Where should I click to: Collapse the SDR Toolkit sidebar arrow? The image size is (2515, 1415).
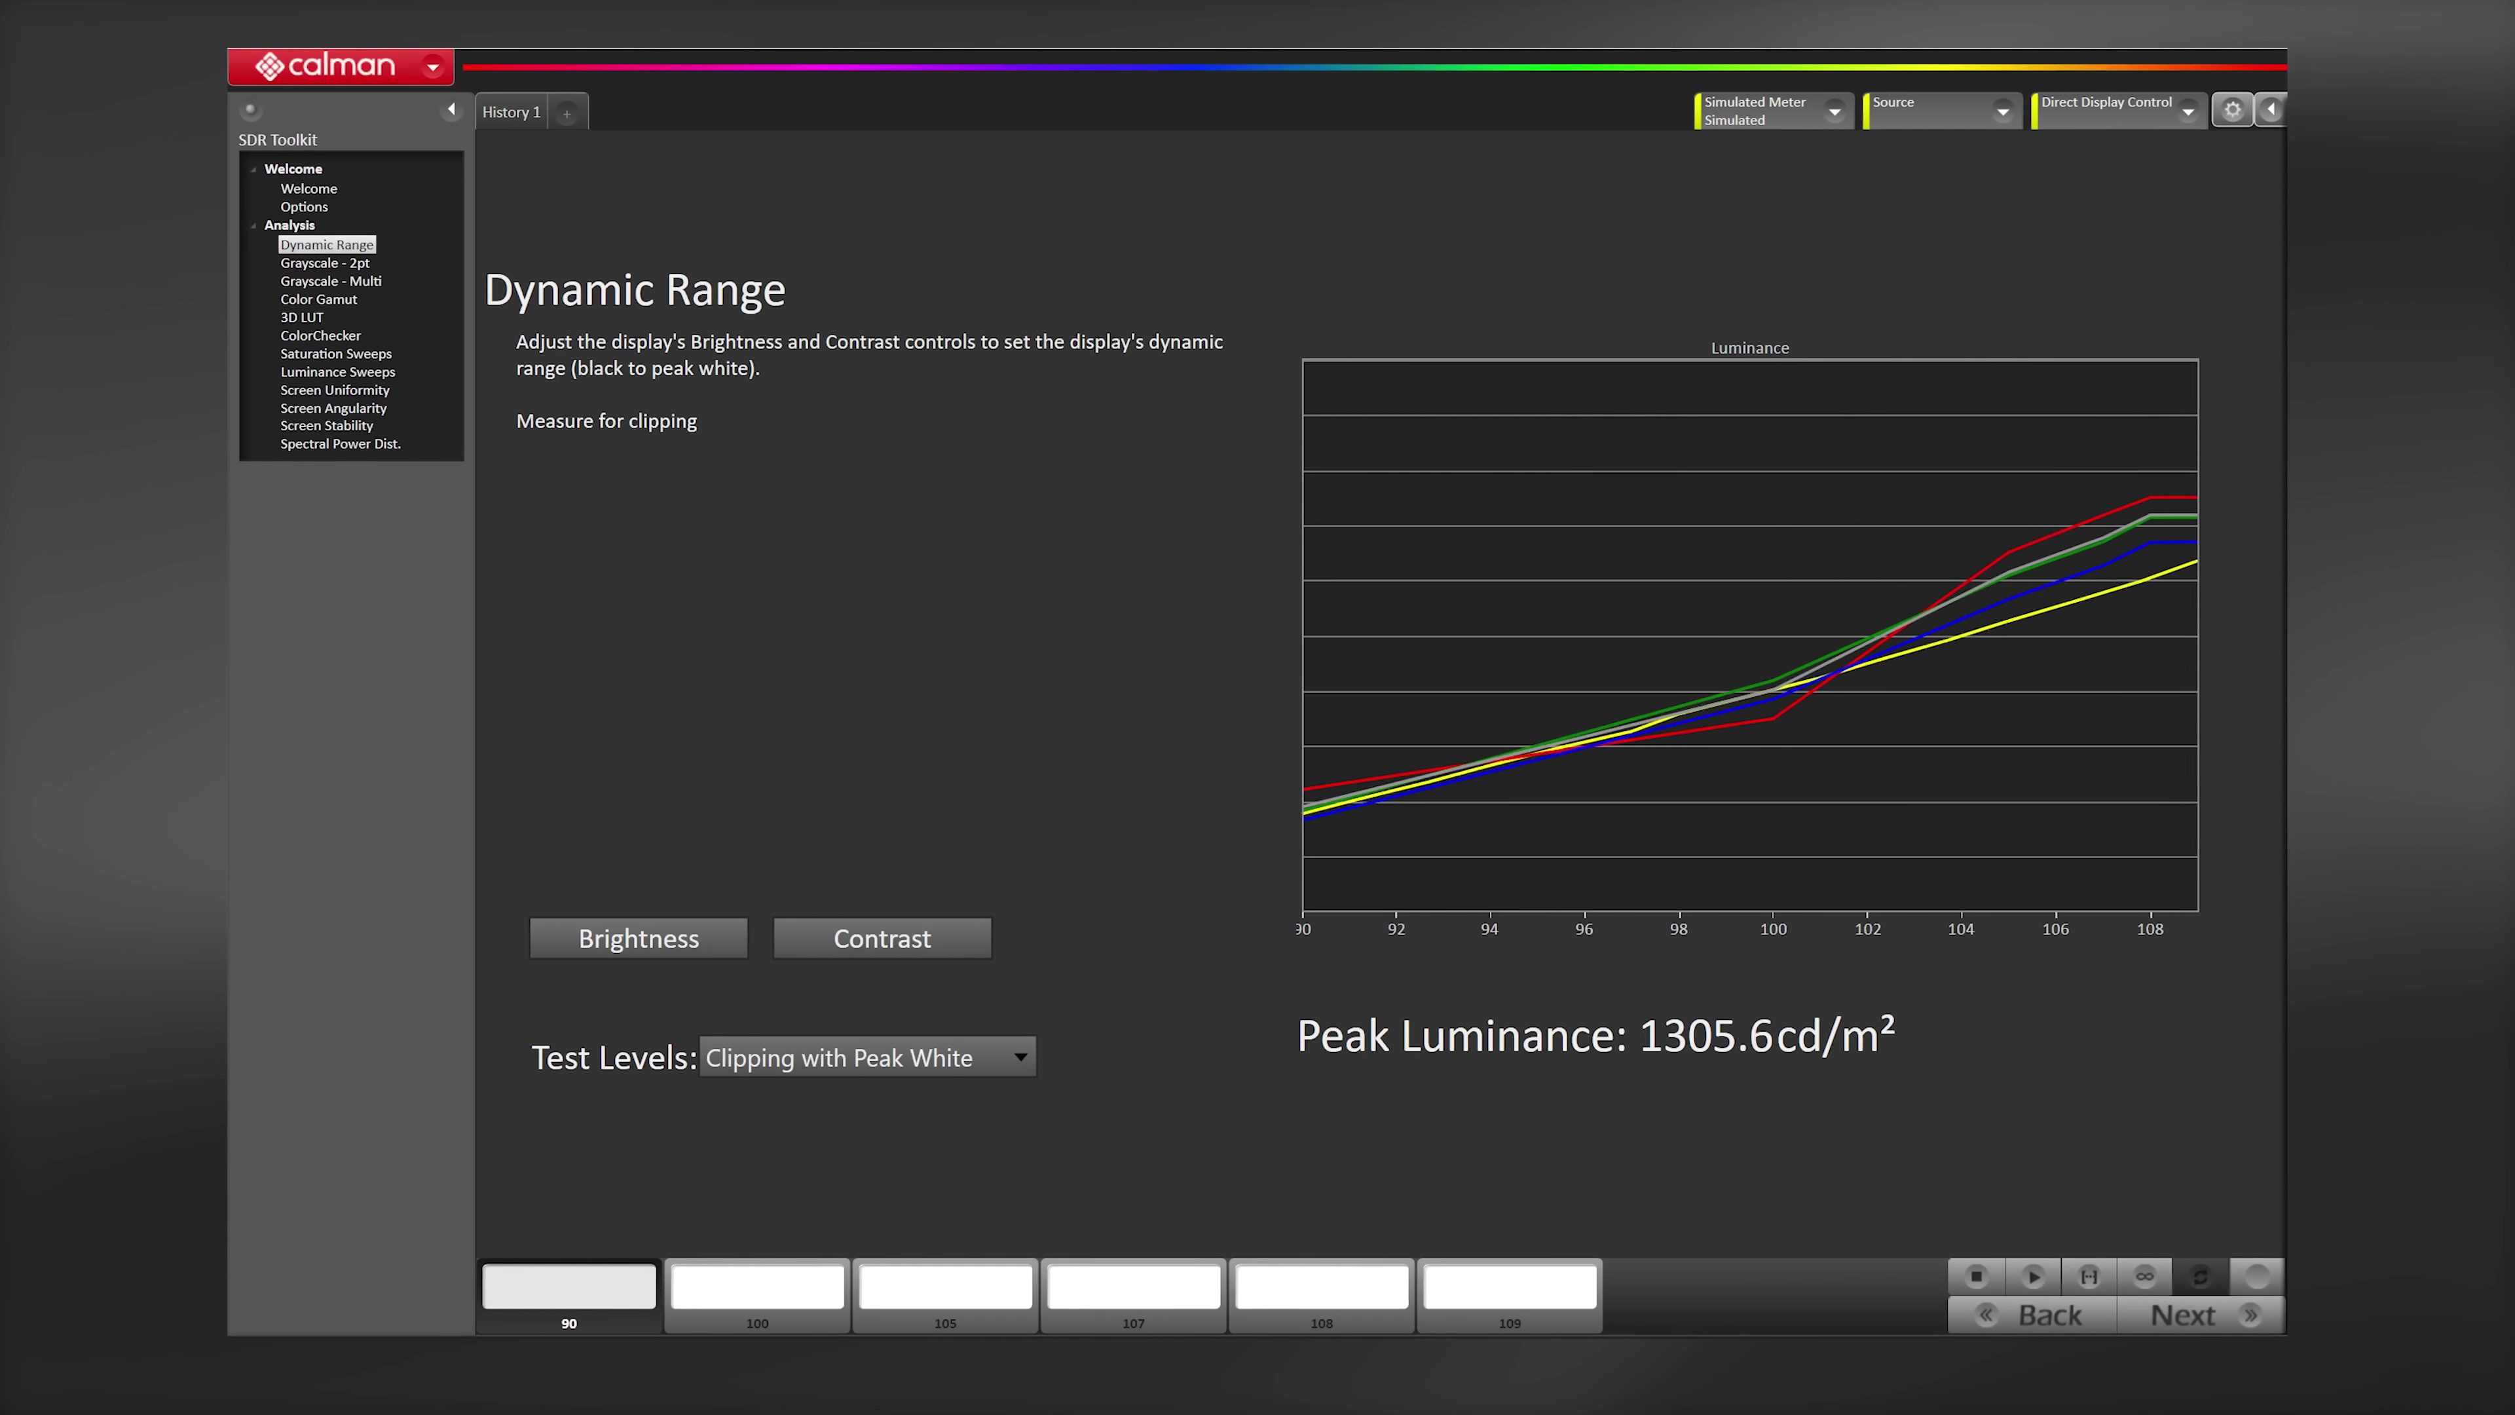pos(451,109)
